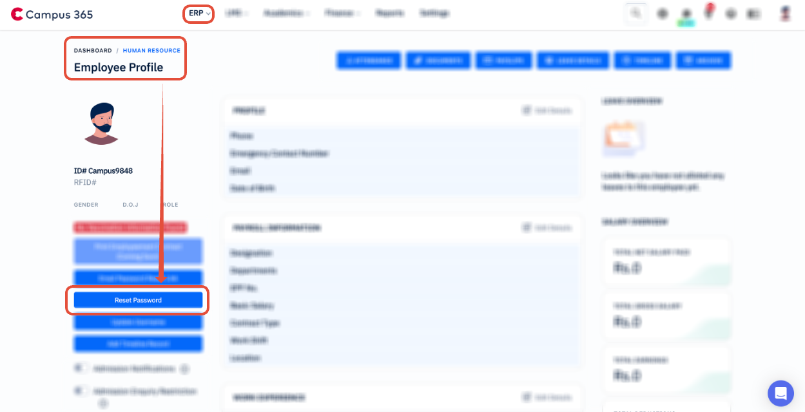The image size is (805, 412).
Task: Expand the Academics dropdown menu
Action: [287, 13]
